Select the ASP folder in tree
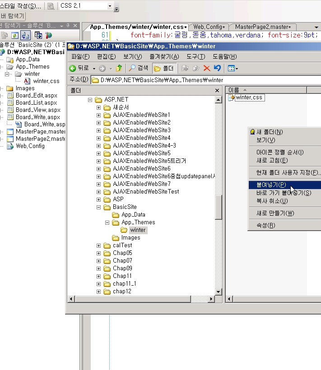 point(118,199)
